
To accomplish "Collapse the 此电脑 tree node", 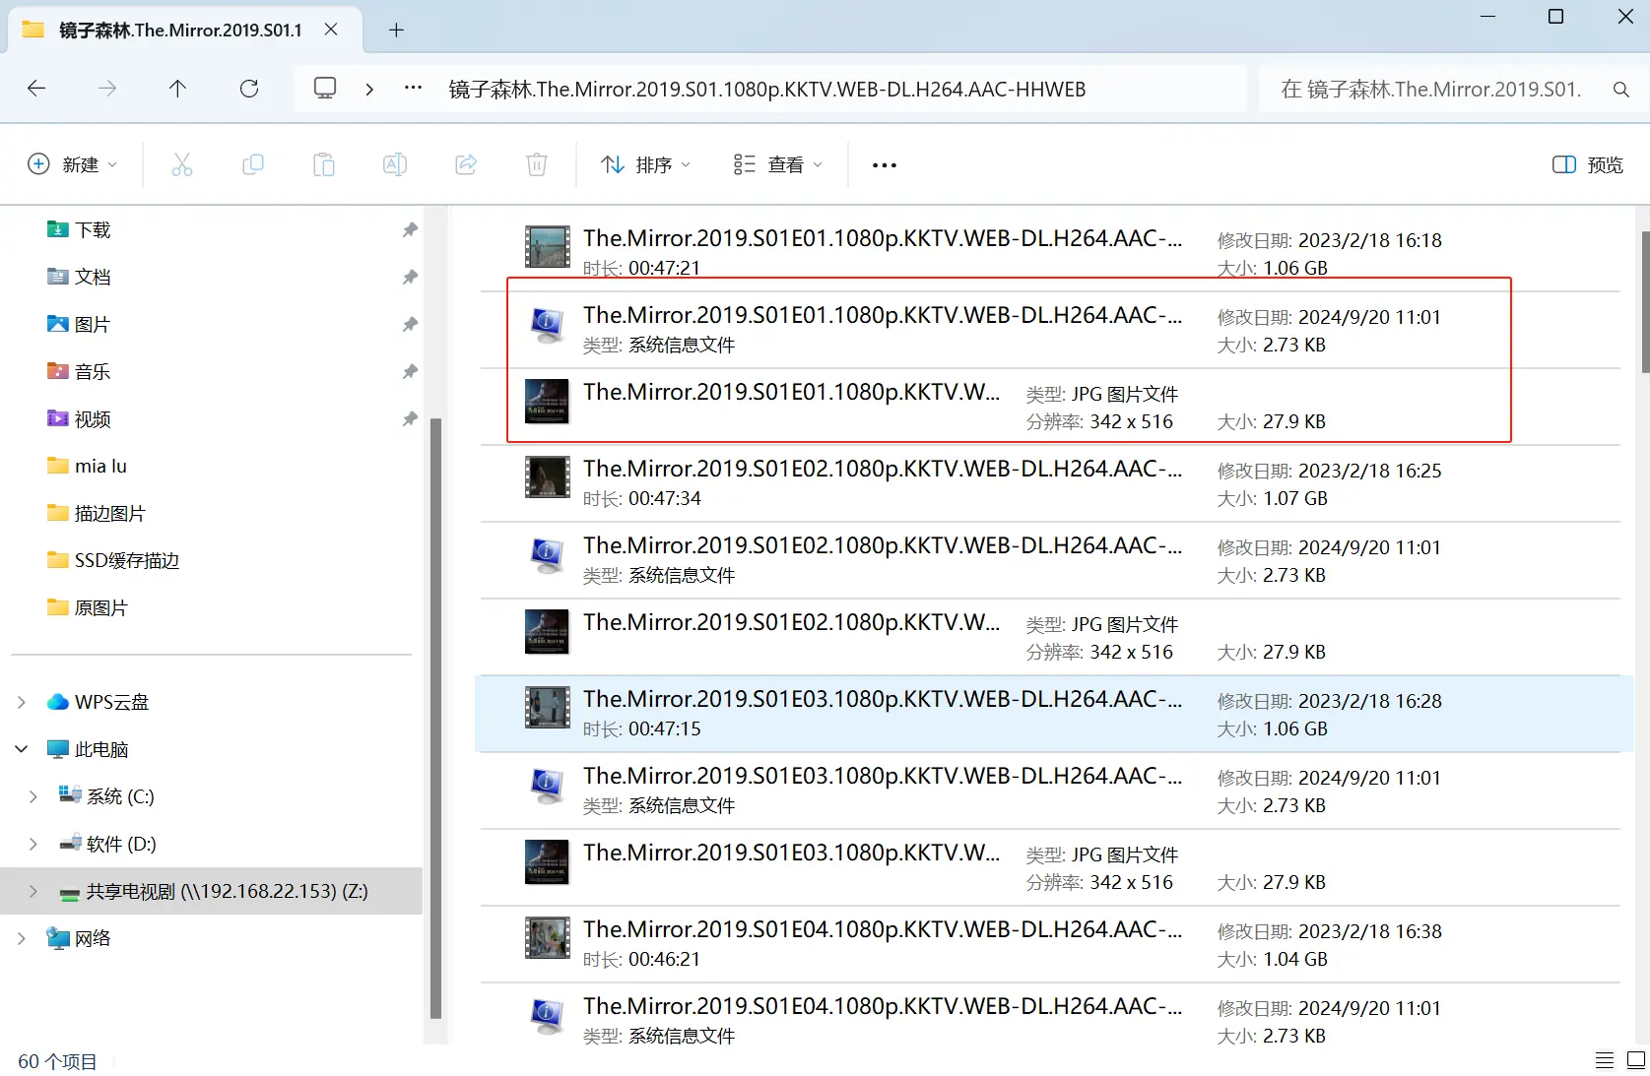I will click(x=22, y=749).
